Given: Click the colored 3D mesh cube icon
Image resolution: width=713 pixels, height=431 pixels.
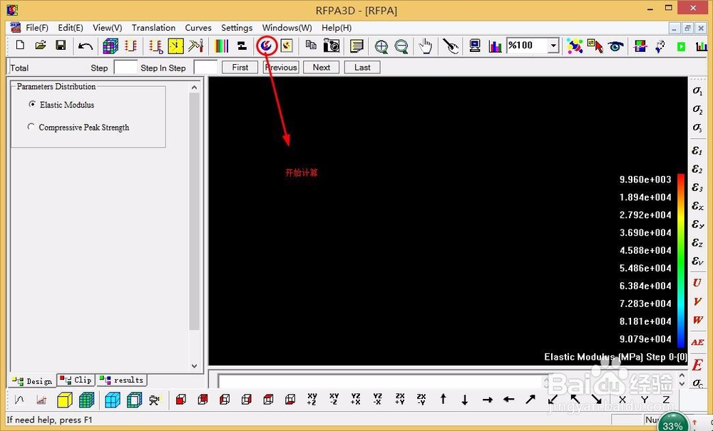Looking at the screenshot, I should tap(110, 46).
